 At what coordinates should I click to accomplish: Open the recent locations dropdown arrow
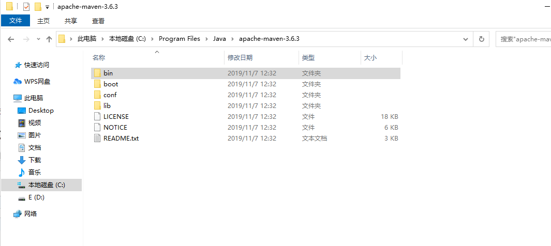click(39, 39)
